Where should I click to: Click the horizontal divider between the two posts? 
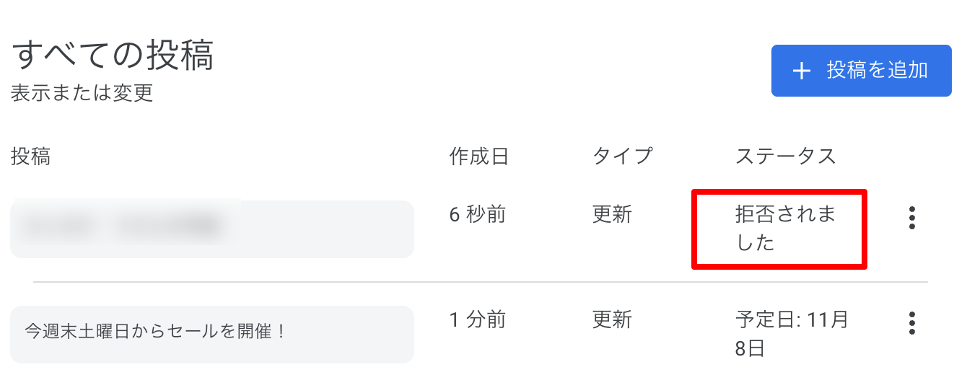(x=480, y=281)
